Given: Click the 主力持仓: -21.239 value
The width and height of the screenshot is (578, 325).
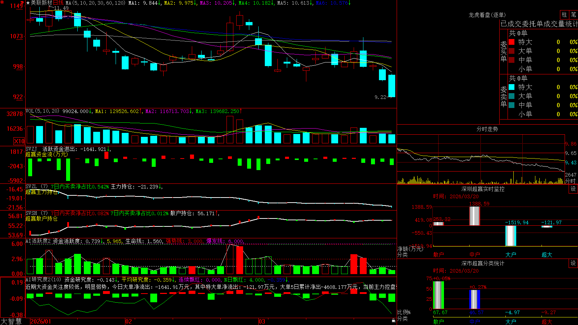Looking at the screenshot, I should pyautogui.click(x=136, y=187).
